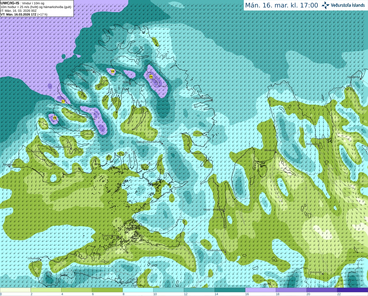Click the Reykir í Hrútafirði station dot

point(224,211)
